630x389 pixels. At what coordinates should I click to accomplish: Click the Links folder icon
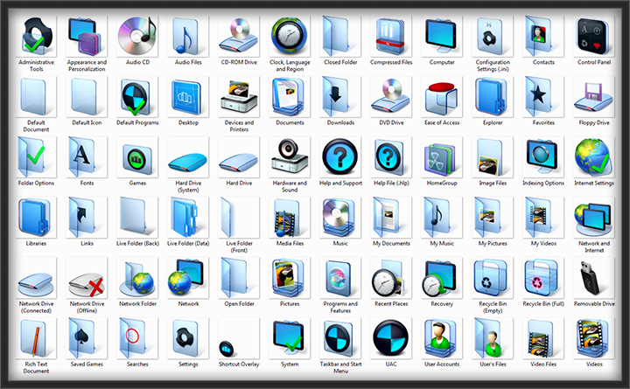click(x=86, y=218)
